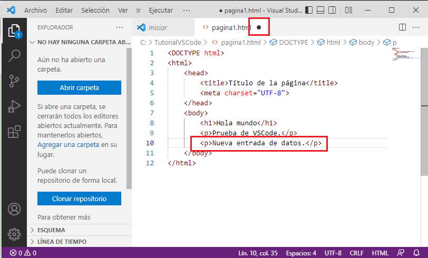This screenshot has height=258, width=428.
Task: Click the VS Code logo in the title bar
Action: tap(11, 10)
